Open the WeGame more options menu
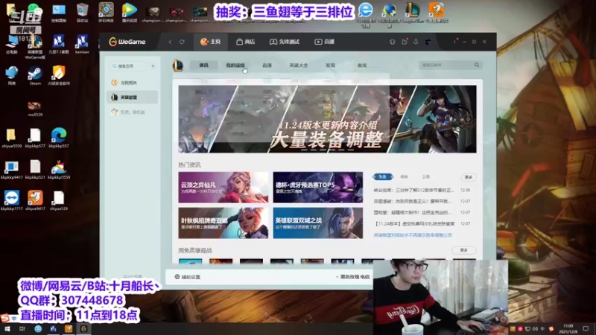 point(454,42)
